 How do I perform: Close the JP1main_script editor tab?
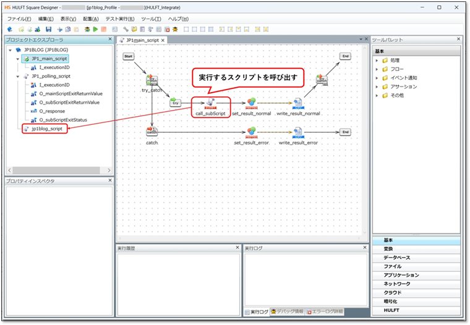163,40
